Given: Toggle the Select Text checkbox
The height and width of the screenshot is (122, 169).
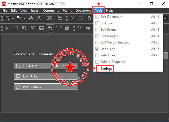Looking at the screenshot, I should (97, 55).
